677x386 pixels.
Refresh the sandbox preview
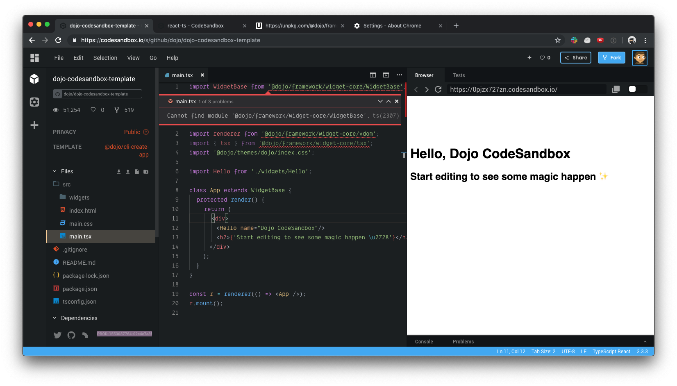pyautogui.click(x=438, y=89)
